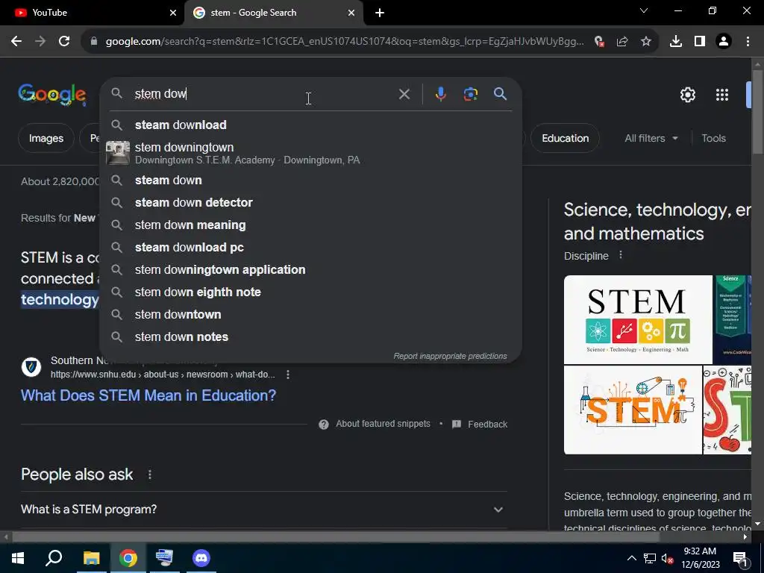This screenshot has height=573, width=764.
Task: Reload the current page
Action: [x=64, y=42]
